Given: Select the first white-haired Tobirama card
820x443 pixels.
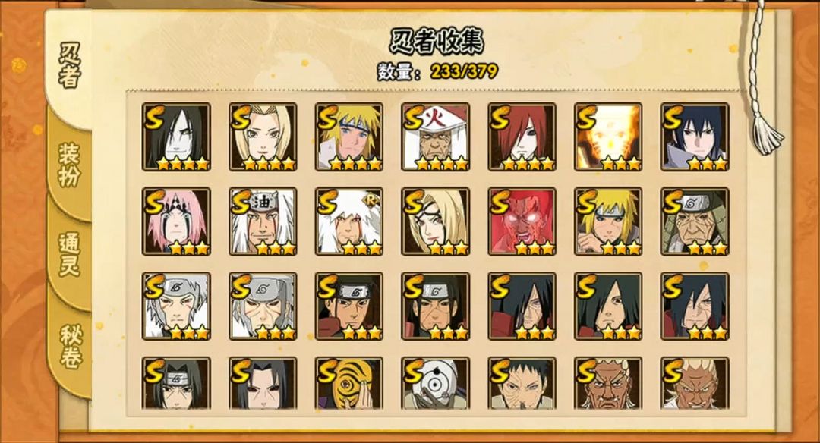Looking at the screenshot, I should coord(176,306).
